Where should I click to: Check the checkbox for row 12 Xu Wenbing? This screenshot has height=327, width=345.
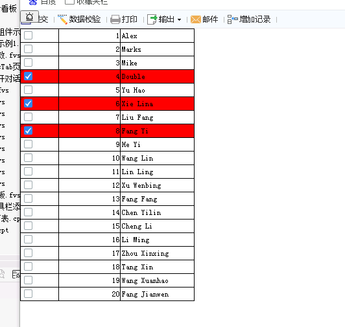tap(28, 185)
